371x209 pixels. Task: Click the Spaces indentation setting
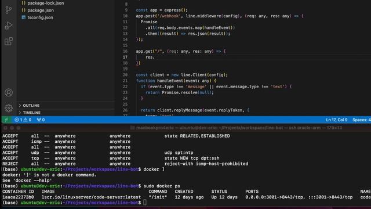(x=362, y=120)
